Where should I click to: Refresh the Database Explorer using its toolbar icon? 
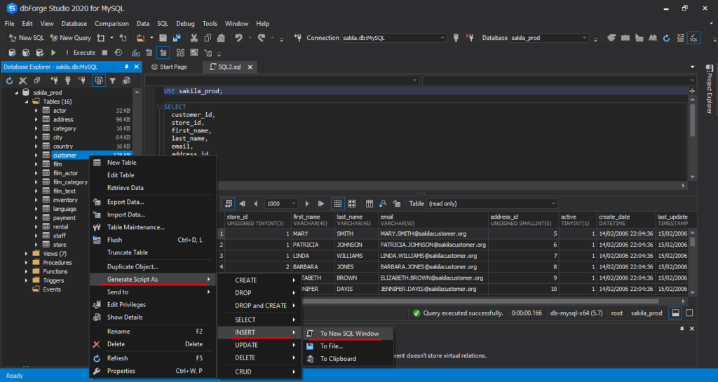(10, 81)
